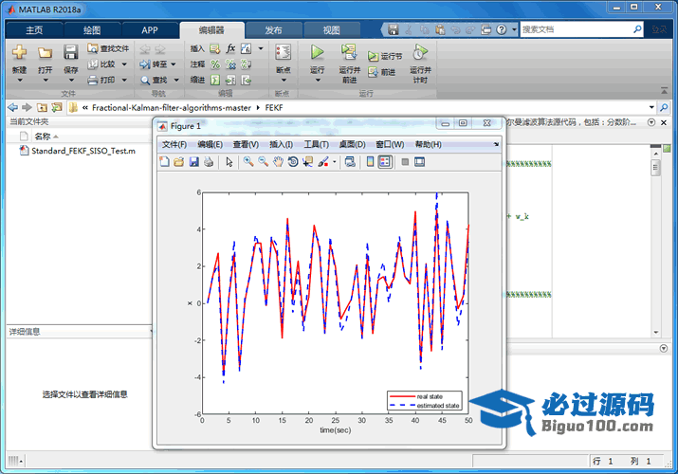Click the green Run (运行) arrow
Image resolution: width=678 pixels, height=474 pixels.
[317, 52]
